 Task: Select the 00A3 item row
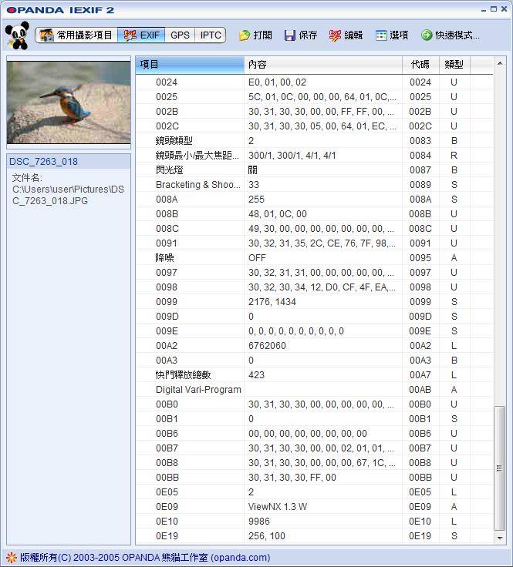[x=314, y=361]
